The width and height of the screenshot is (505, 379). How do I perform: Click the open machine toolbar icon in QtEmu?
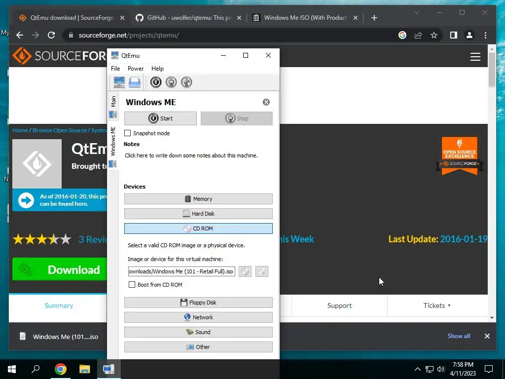[x=135, y=82]
